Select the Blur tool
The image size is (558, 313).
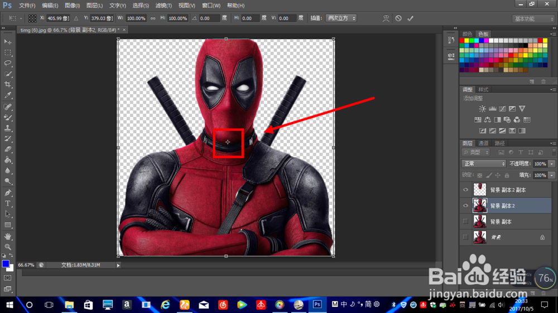7,171
